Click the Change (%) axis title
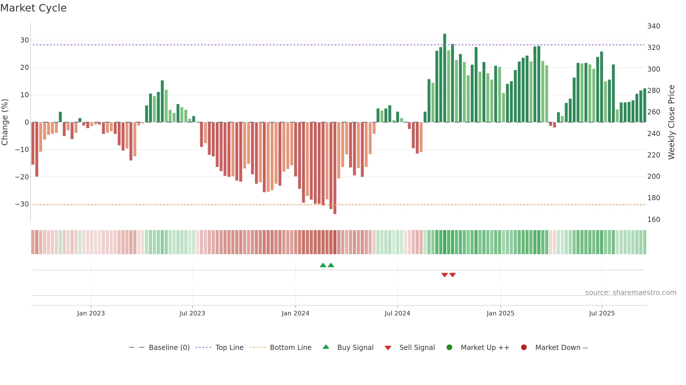 point(5,122)
